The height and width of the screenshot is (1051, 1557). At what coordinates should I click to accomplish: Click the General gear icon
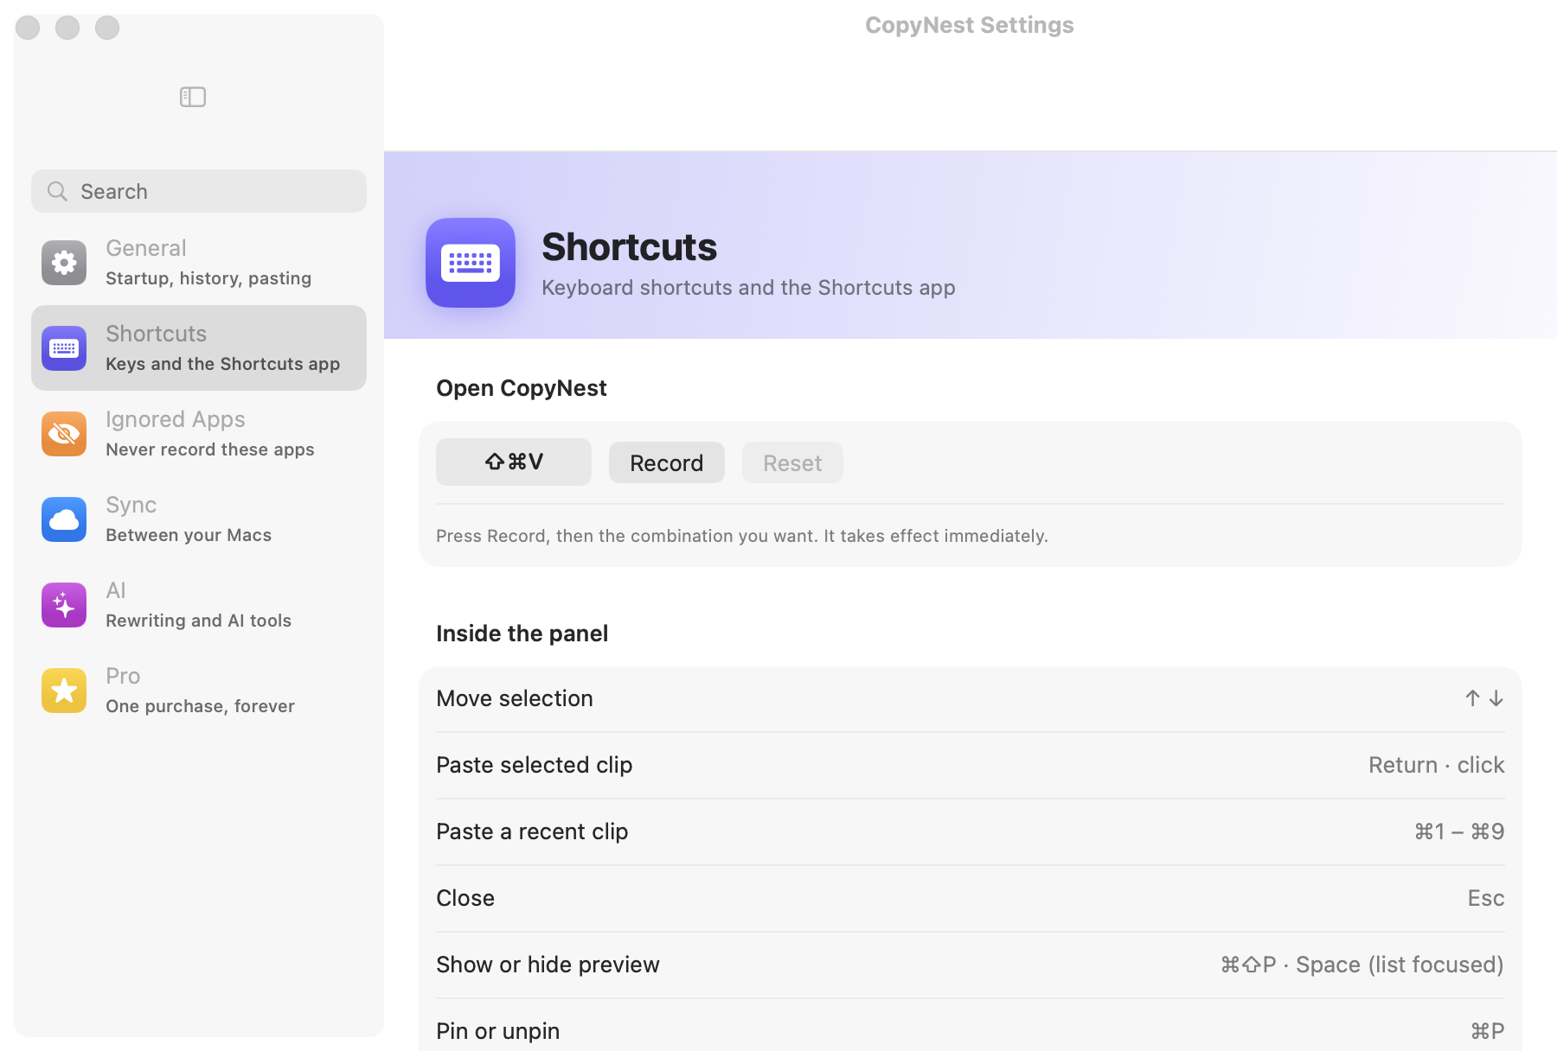tap(64, 263)
